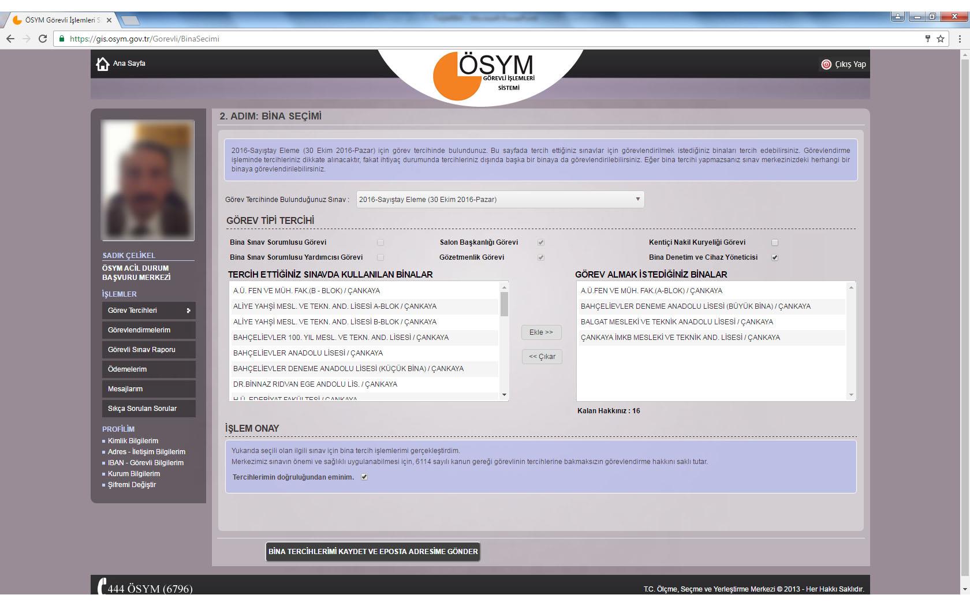970x606 pixels.
Task: Click the available buildings list down arrow
Action: click(504, 395)
